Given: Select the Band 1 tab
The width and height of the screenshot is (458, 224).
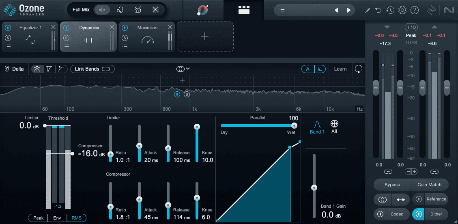Looking at the screenshot, I should (x=317, y=128).
